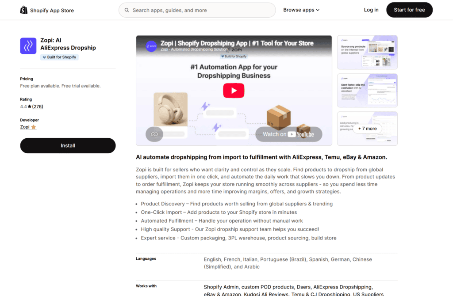Click the rating star icon
The width and height of the screenshot is (453, 296).
tap(30, 106)
